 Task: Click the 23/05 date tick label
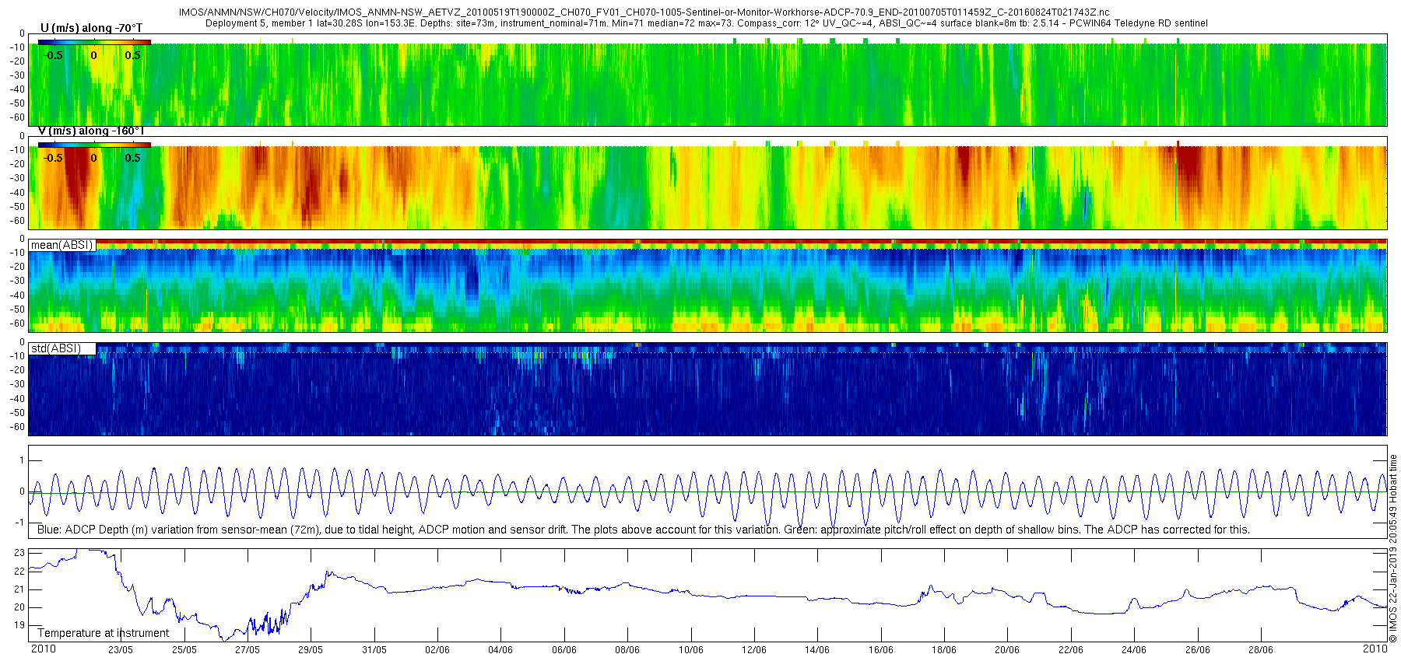pyautogui.click(x=120, y=649)
